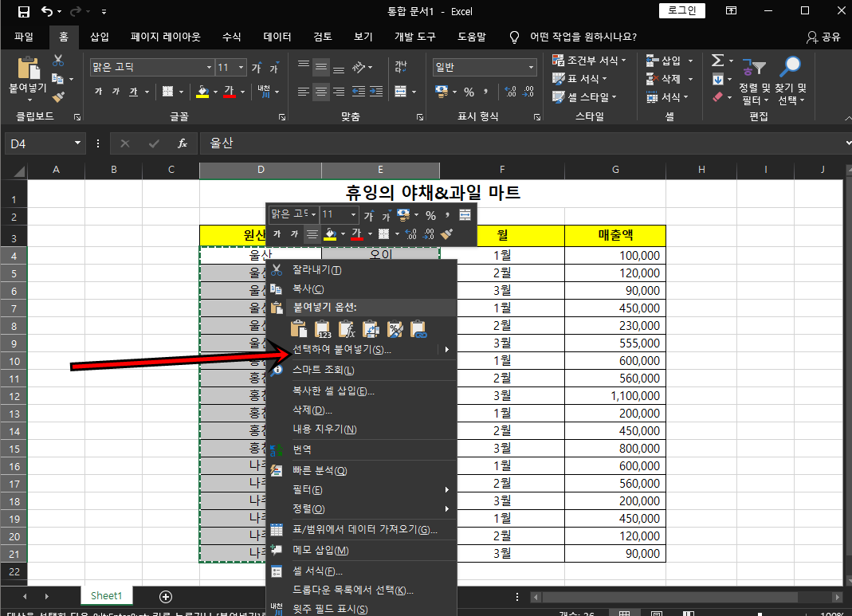
Task: Paste formulas (fx clipboard icon)
Action: click(347, 329)
